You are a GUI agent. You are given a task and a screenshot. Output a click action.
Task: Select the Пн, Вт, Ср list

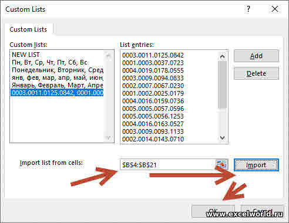pyautogui.click(x=57, y=62)
